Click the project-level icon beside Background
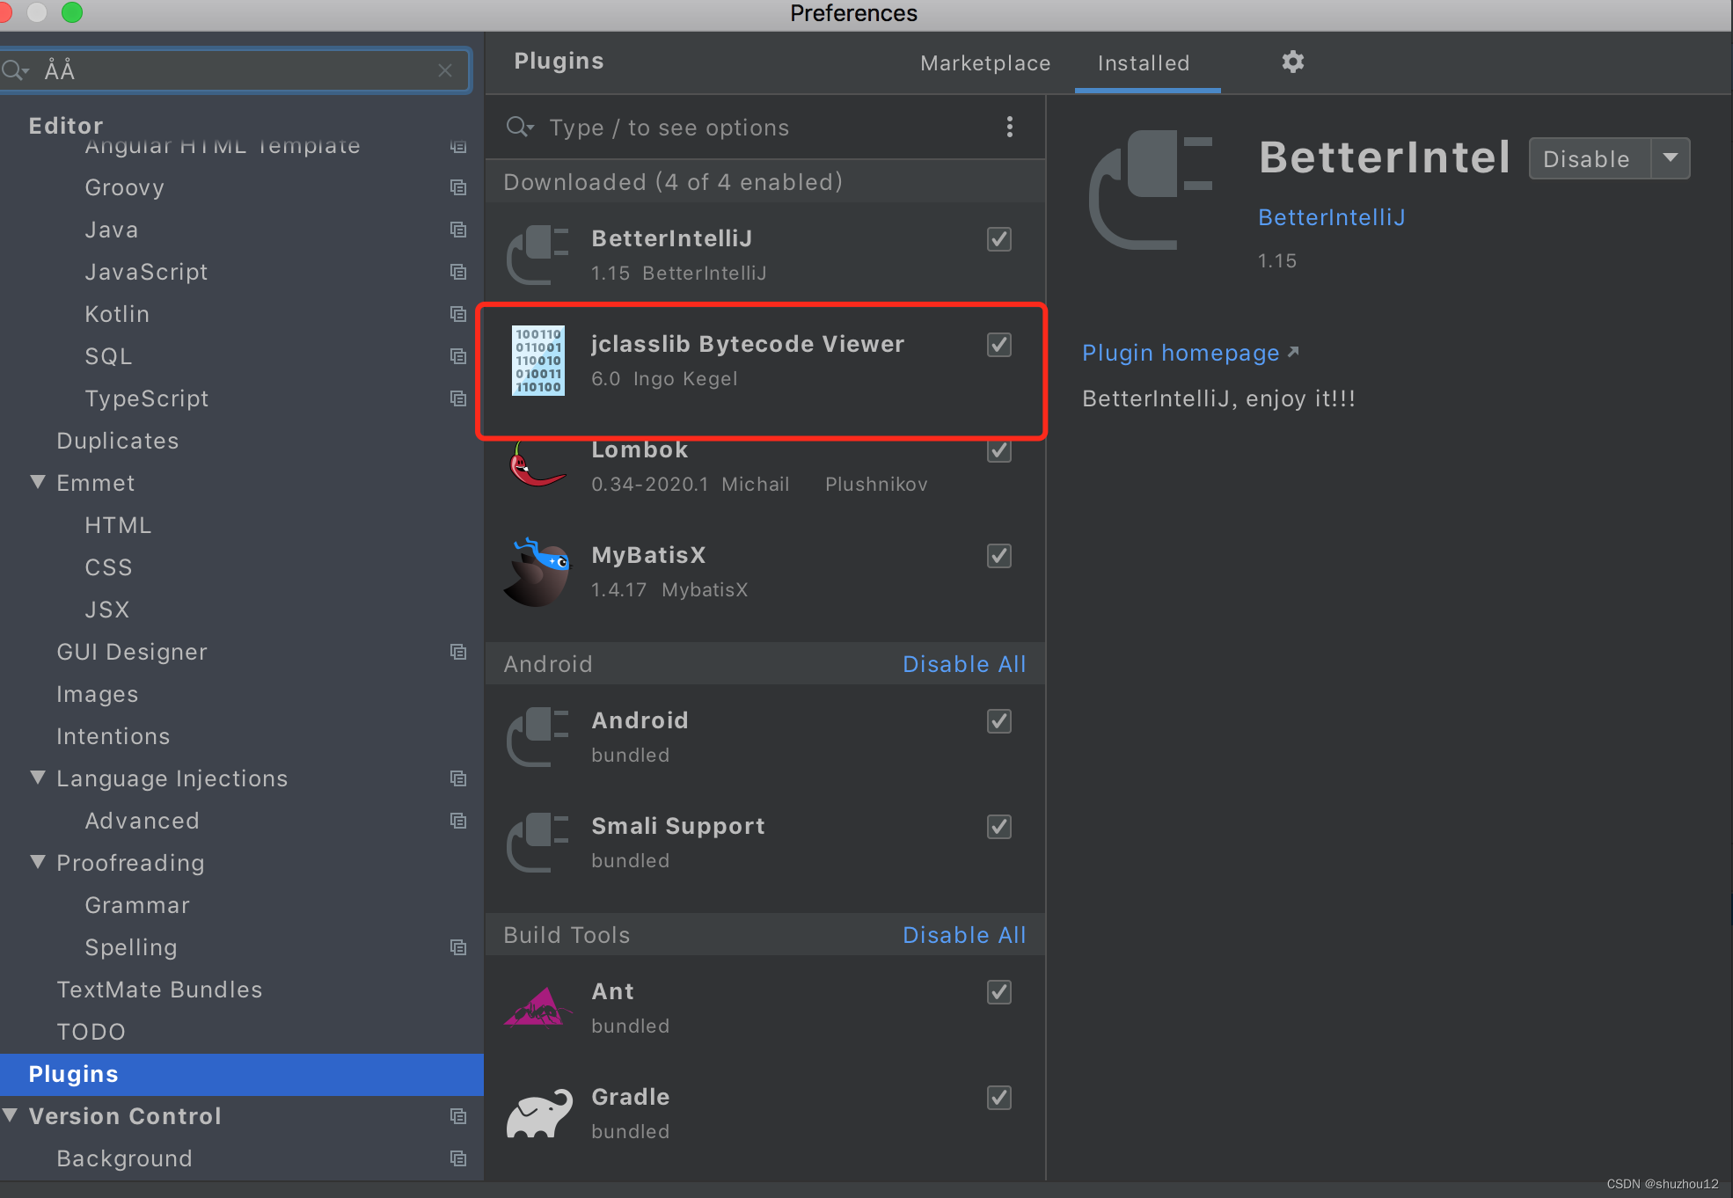The width and height of the screenshot is (1733, 1198). tap(458, 1158)
